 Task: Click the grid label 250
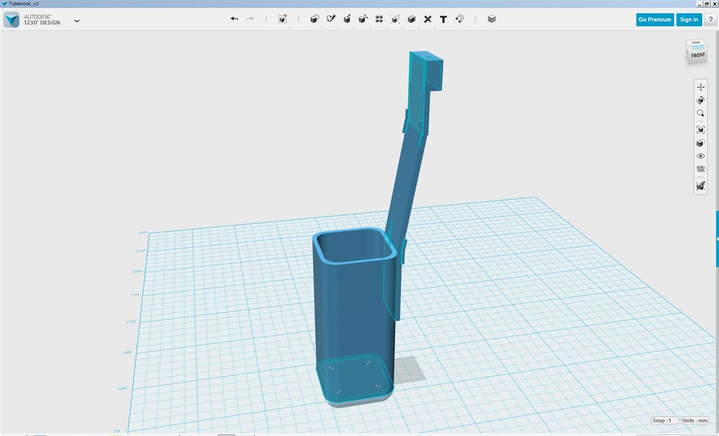[143, 232]
